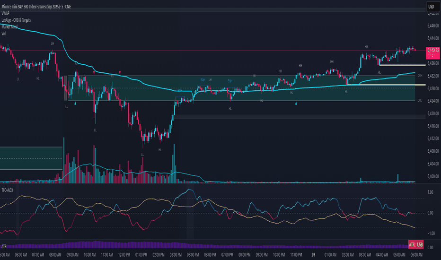
Task: Click the pink down-triangle marker near 12:00 PM
Action: [120, 72]
